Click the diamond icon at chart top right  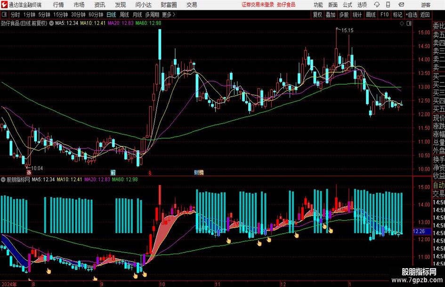tap(402, 23)
